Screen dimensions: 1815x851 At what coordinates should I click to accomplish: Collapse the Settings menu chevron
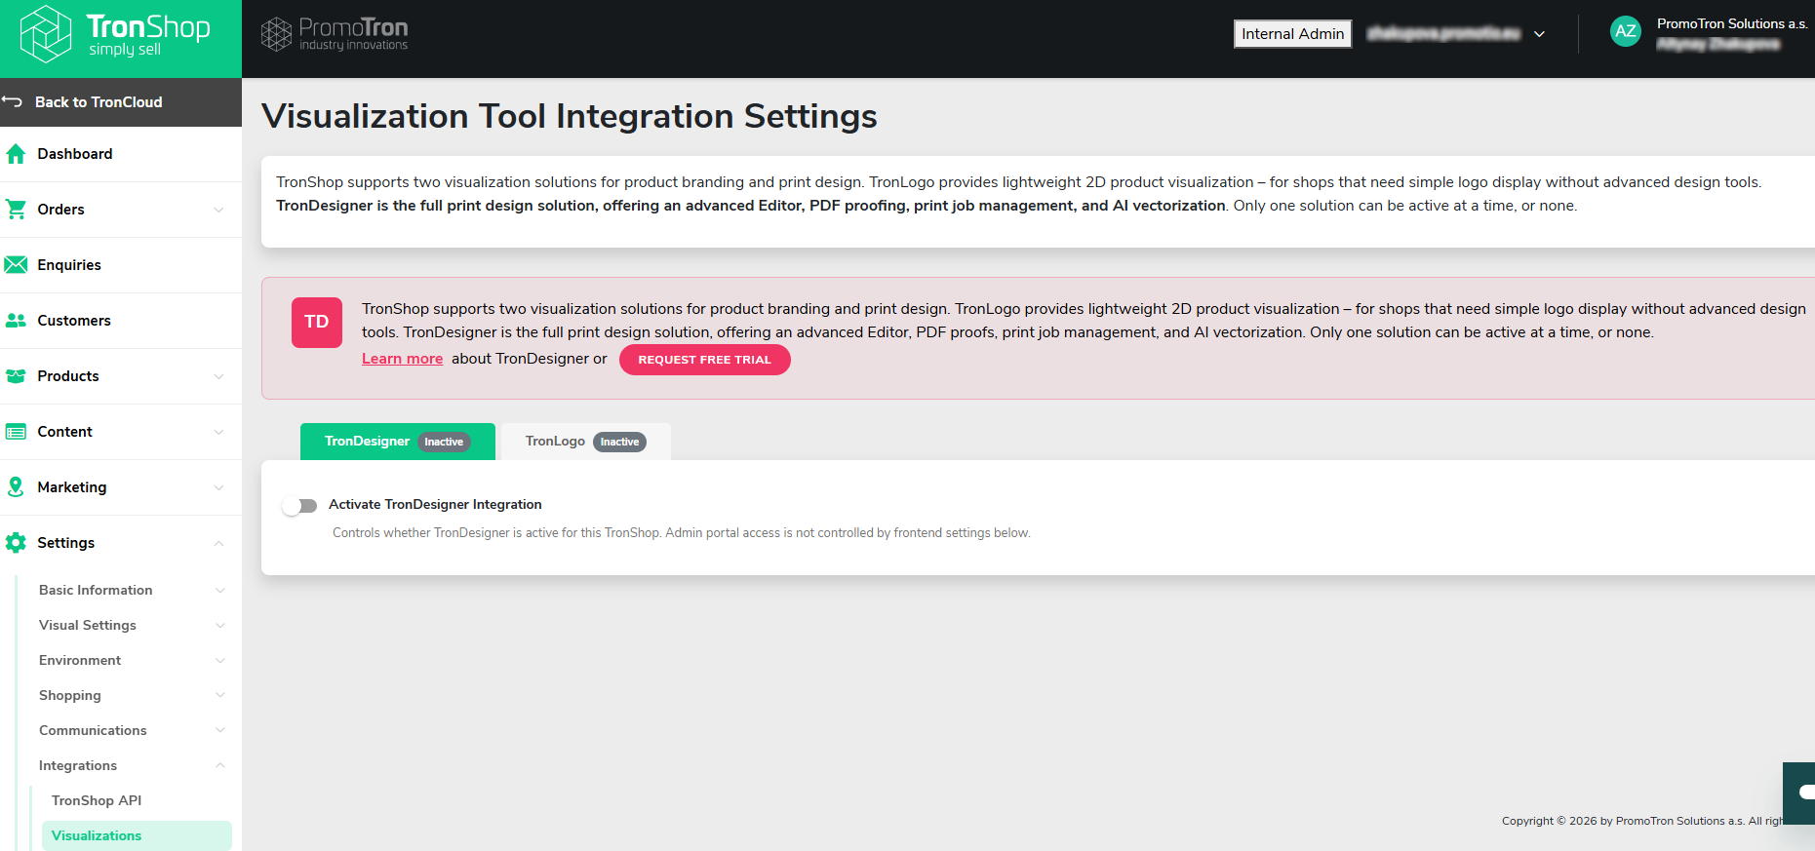pos(218,543)
